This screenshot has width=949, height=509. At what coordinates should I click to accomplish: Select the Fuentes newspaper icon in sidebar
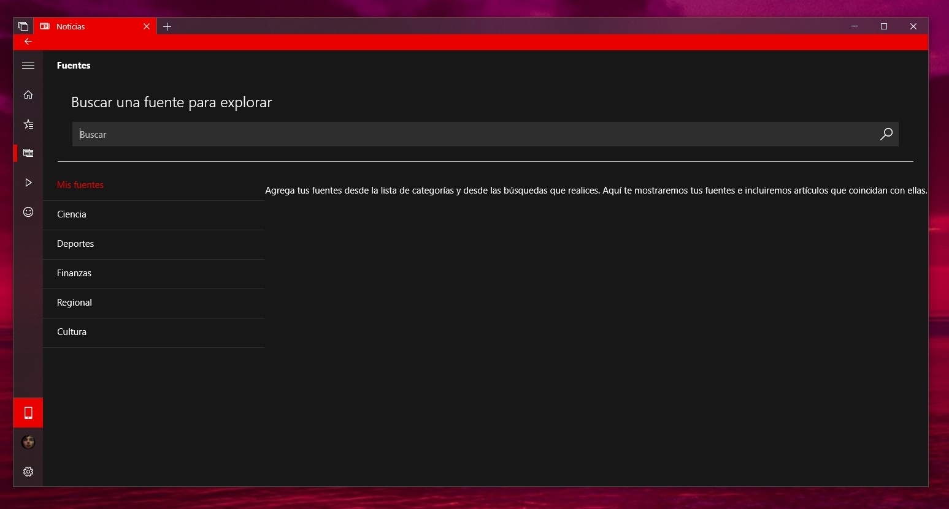click(x=28, y=153)
